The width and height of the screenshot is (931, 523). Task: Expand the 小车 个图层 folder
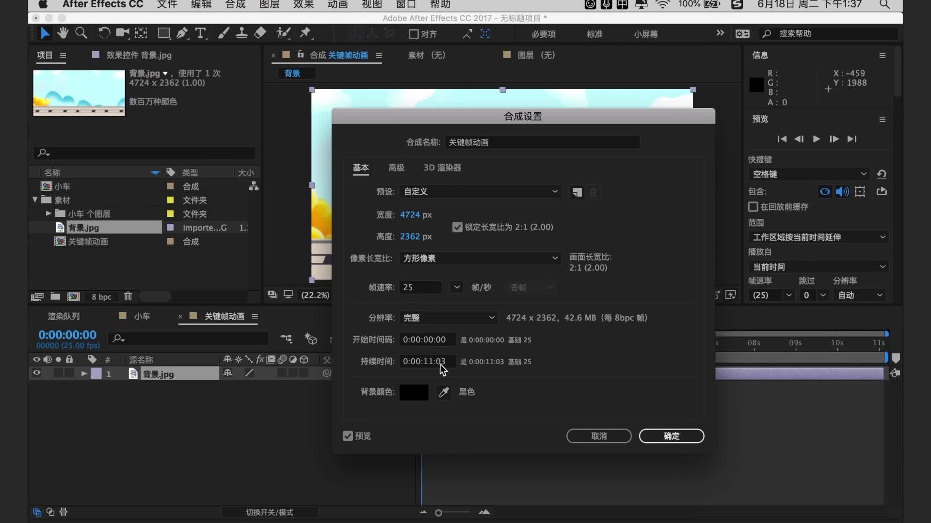(x=48, y=213)
